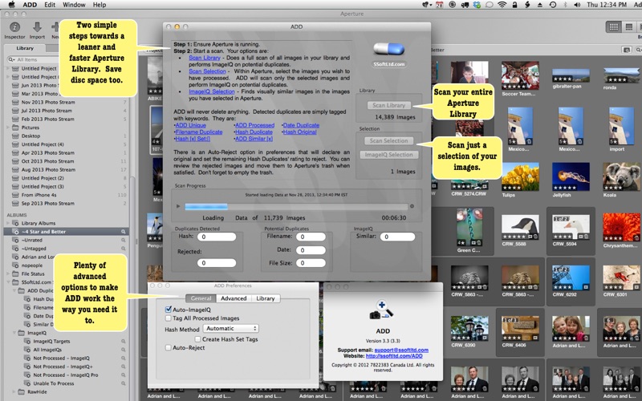Click the blue pill SSoftLtd logo icon
Image resolution: width=642 pixels, height=401 pixels.
coord(388,49)
